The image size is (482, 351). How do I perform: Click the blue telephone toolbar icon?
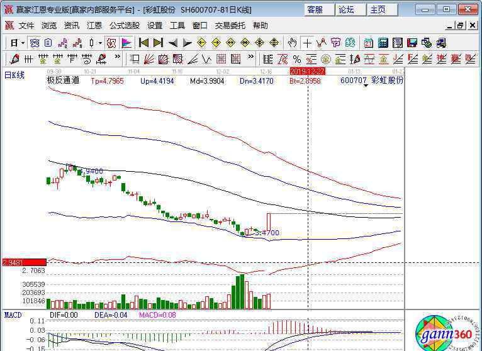click(34, 43)
